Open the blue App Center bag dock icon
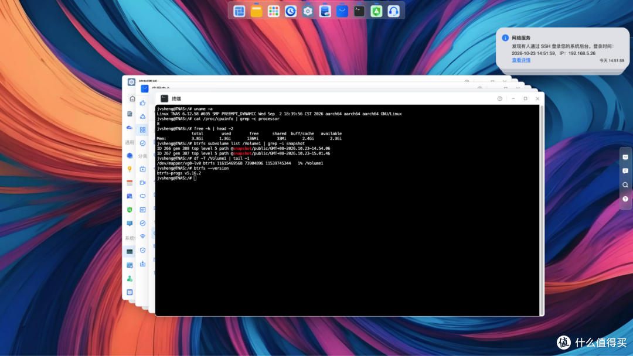This screenshot has height=356, width=633. (342, 11)
